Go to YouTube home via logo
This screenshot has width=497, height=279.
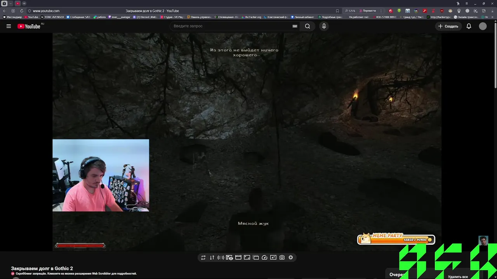29,26
